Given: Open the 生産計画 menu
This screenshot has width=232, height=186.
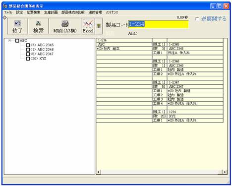Looking at the screenshot, I should pos(51,12).
